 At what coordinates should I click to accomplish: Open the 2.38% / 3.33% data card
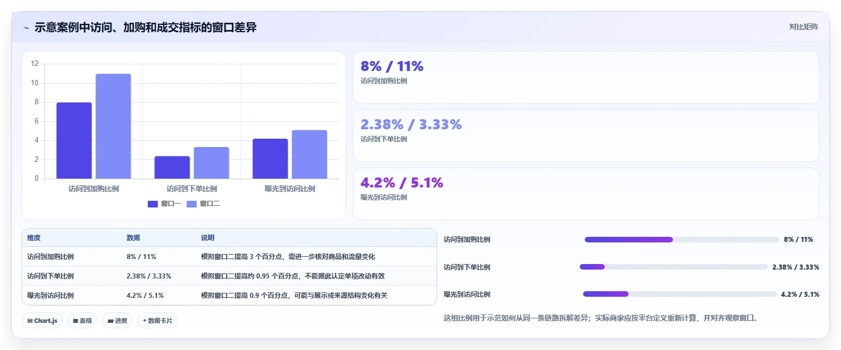tap(586, 136)
